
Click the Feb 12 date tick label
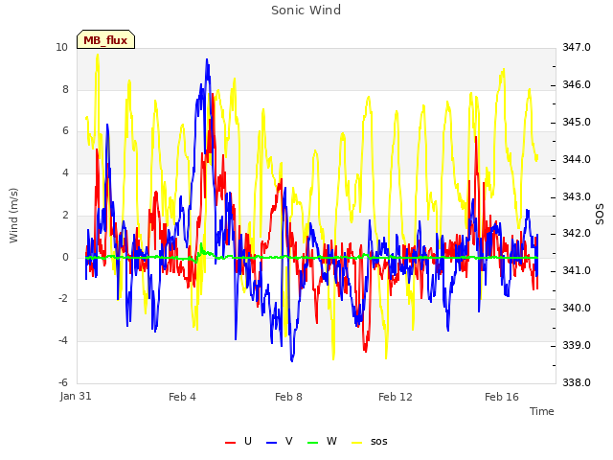pyautogui.click(x=396, y=397)
